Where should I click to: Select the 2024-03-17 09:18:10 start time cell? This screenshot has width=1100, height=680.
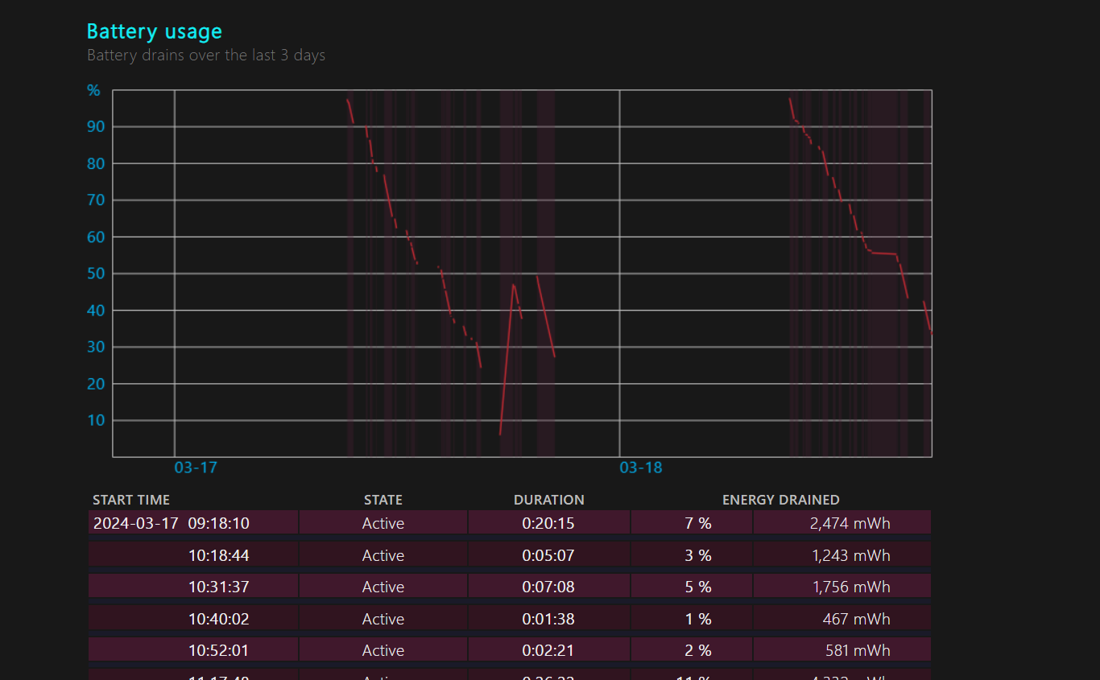[193, 522]
